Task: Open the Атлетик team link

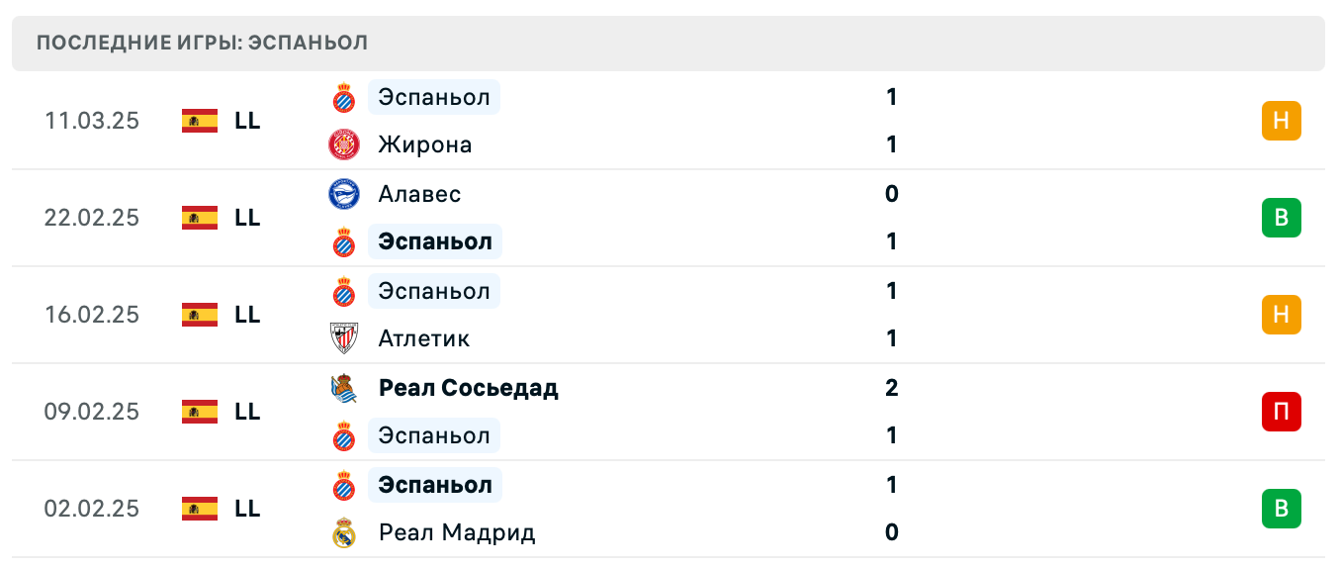Action: (424, 338)
